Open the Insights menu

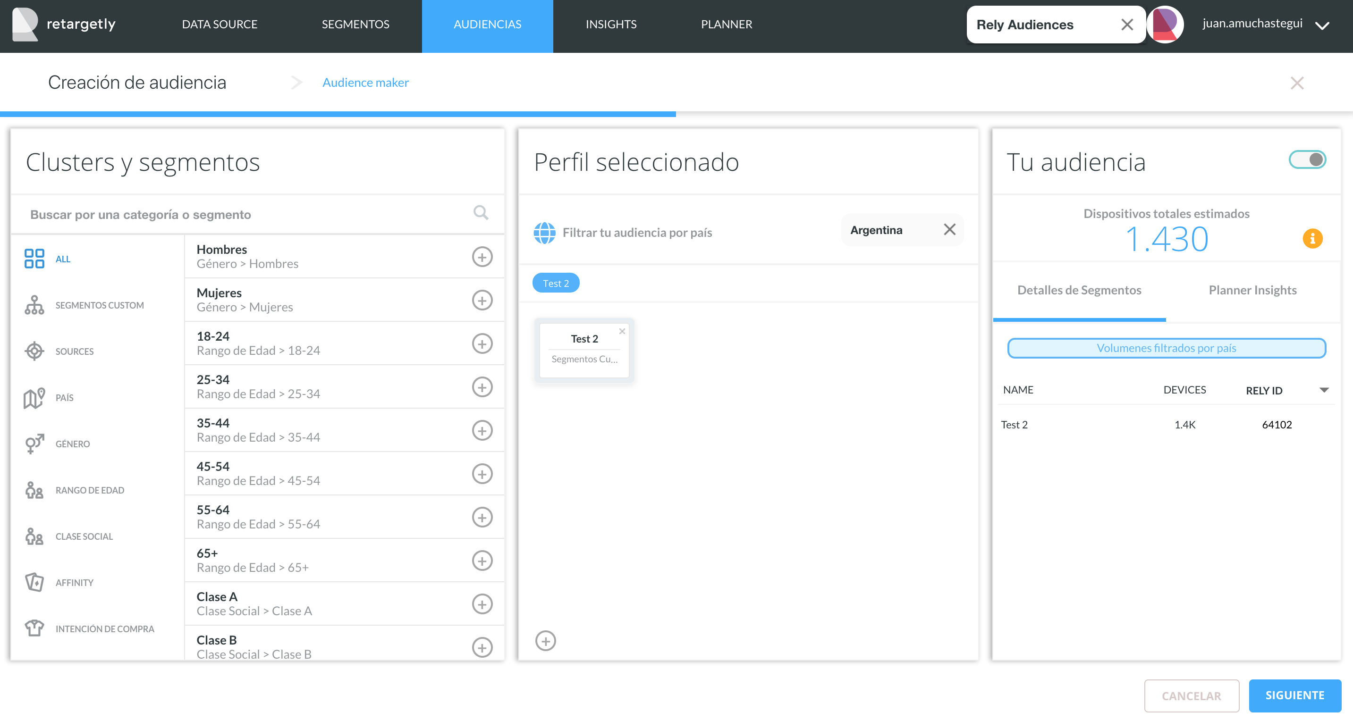pyautogui.click(x=611, y=24)
